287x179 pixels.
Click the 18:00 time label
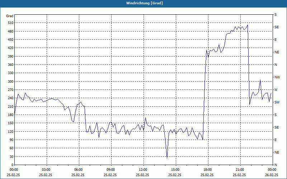point(207,170)
